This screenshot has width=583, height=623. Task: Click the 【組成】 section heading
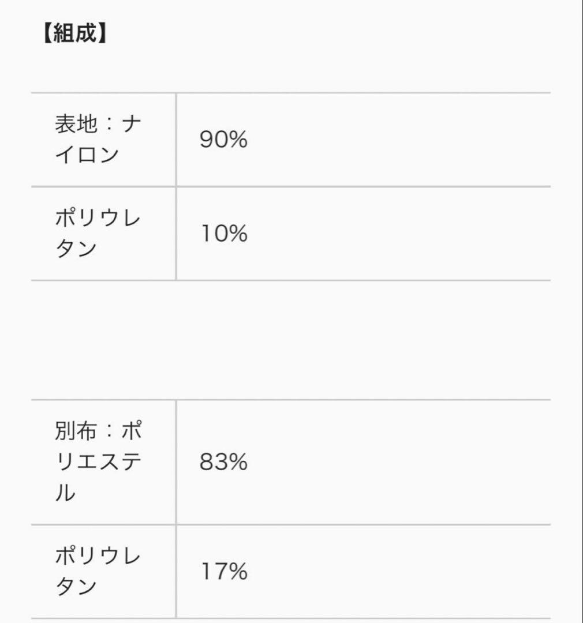tap(74, 35)
